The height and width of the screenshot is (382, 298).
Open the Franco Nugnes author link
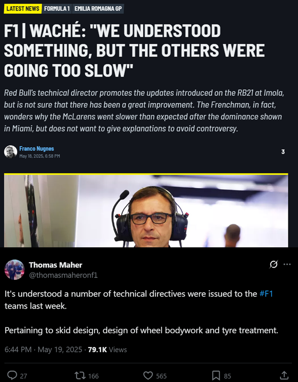pos(37,149)
